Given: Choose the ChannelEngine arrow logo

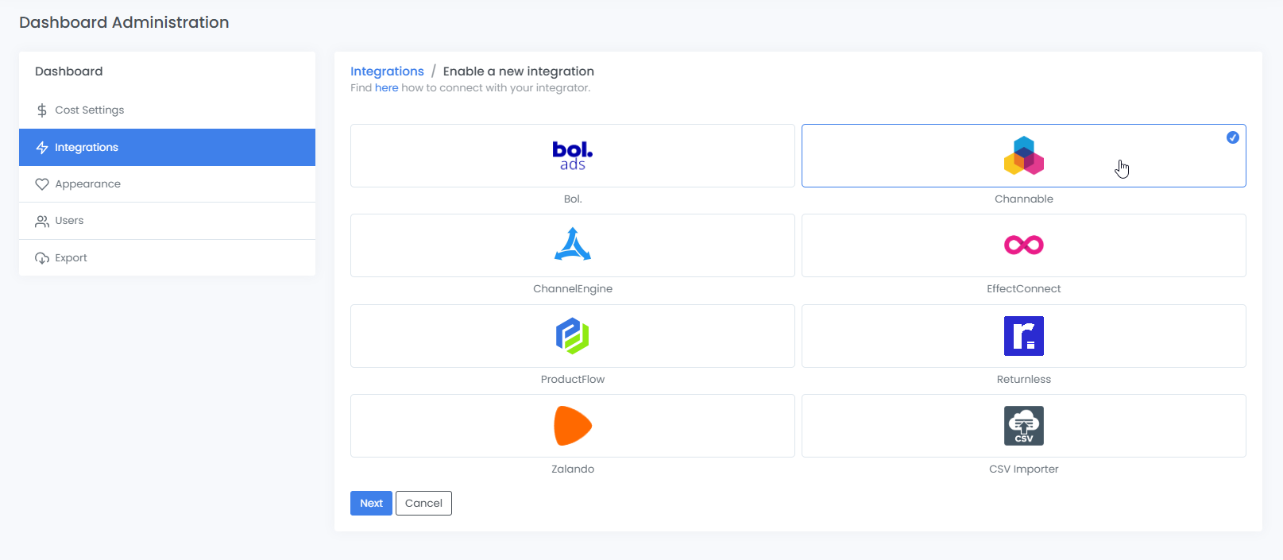Looking at the screenshot, I should click(x=573, y=245).
